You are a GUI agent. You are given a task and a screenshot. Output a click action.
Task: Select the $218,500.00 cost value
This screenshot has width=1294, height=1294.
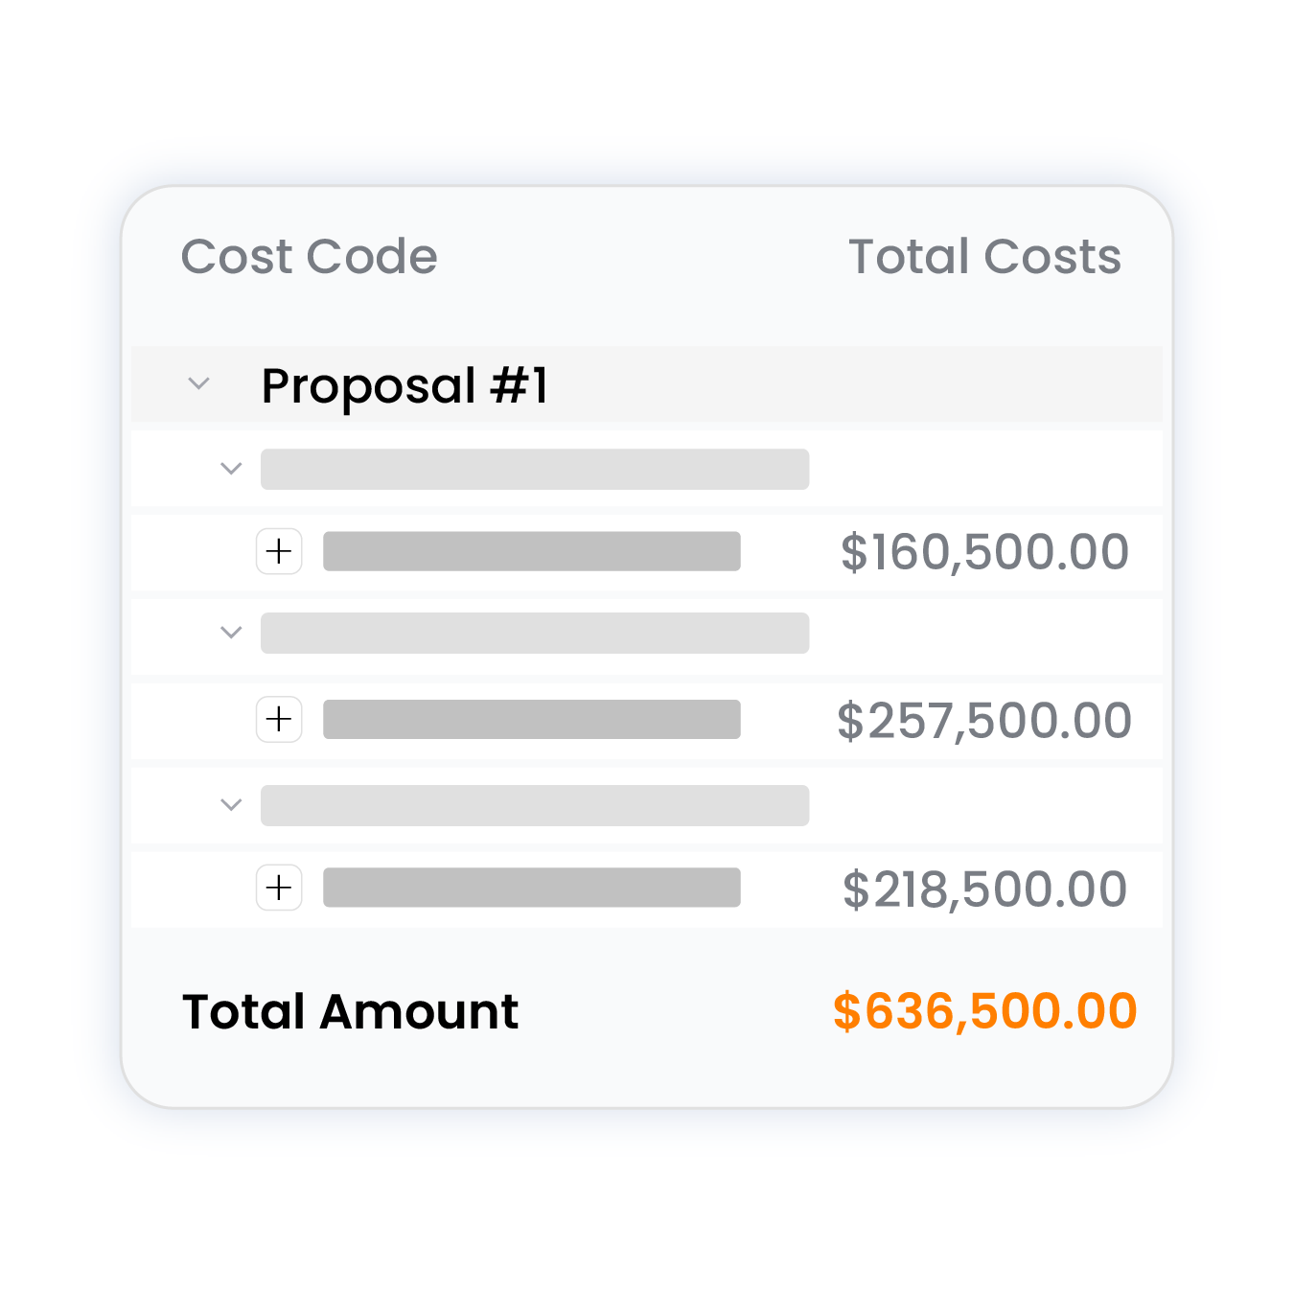[x=984, y=890]
